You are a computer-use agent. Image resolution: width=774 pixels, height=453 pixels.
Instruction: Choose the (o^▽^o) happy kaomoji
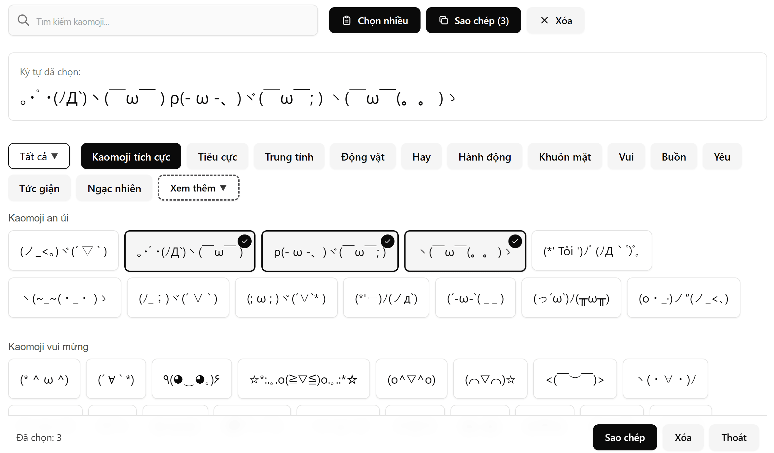pos(411,379)
